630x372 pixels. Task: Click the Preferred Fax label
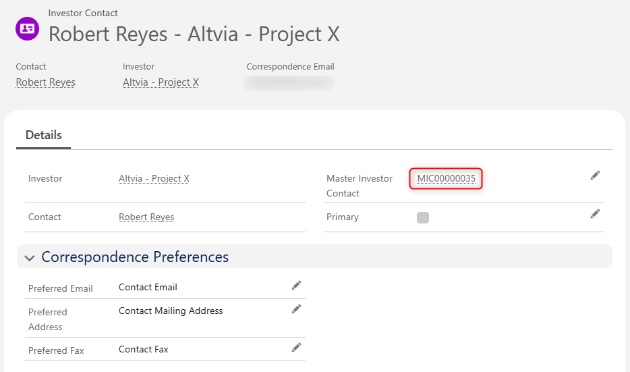tap(56, 350)
